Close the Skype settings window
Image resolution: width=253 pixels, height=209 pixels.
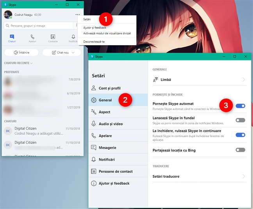tap(246, 57)
